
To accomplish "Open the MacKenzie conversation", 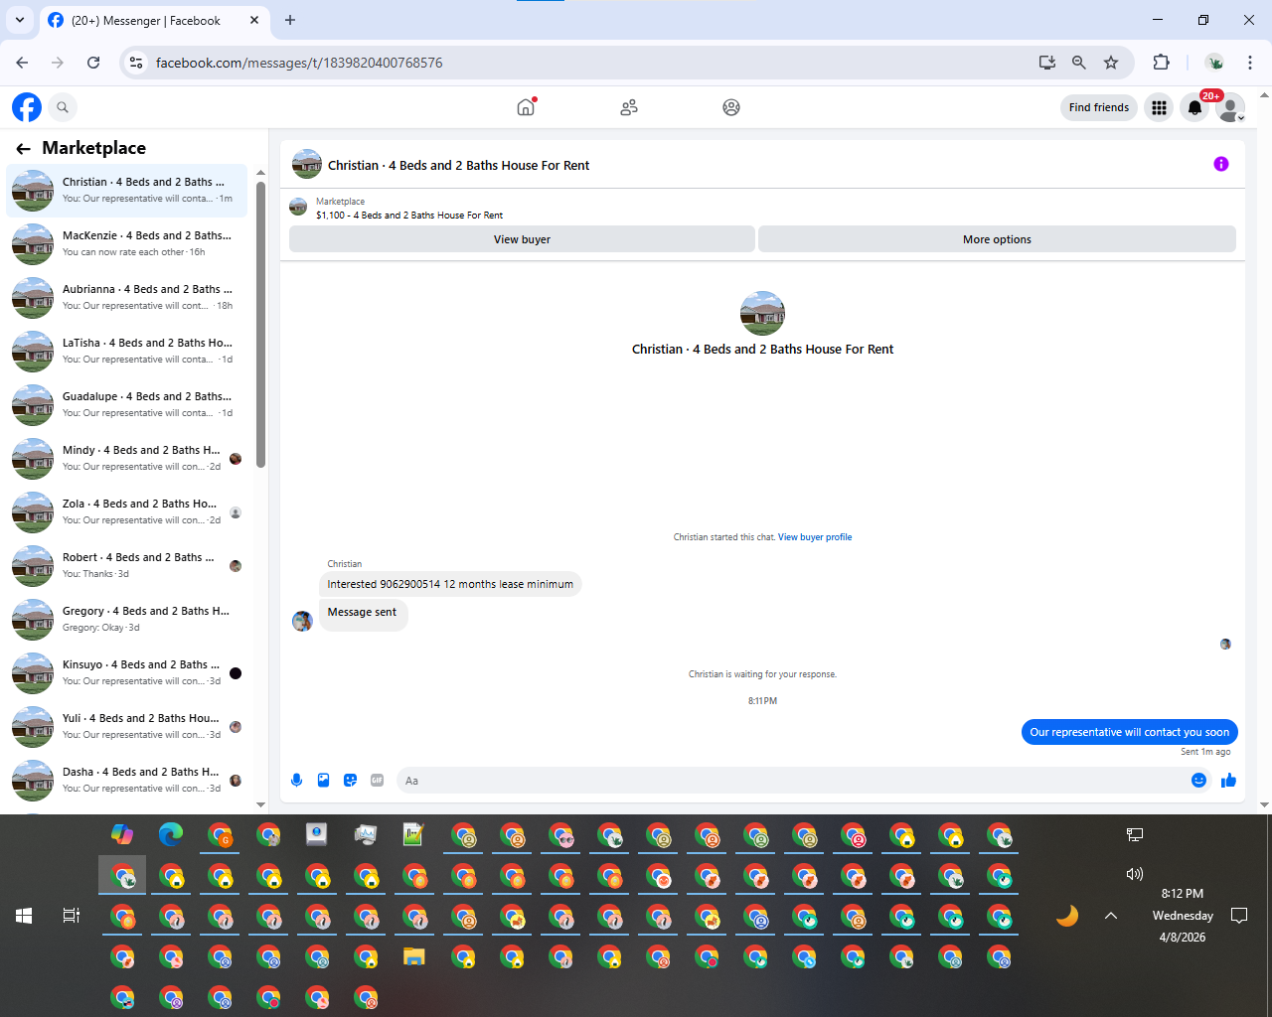I will tap(127, 243).
